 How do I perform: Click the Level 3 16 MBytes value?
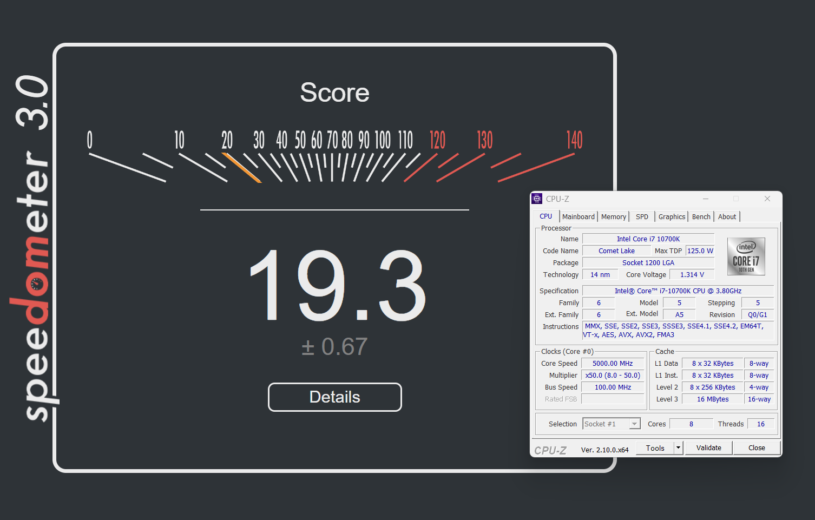click(x=713, y=399)
